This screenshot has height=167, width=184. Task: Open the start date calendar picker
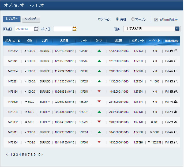pyautogui.click(x=36, y=29)
